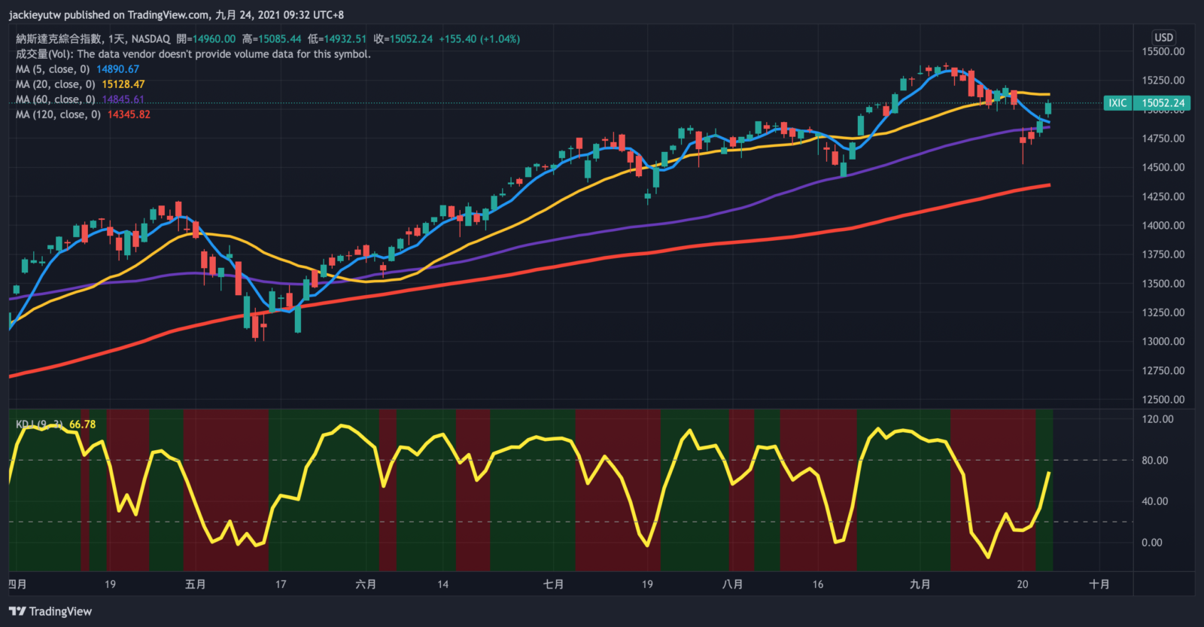This screenshot has width=1204, height=627.
Task: Click the MA 120 value 14345.82
Action: 129,114
